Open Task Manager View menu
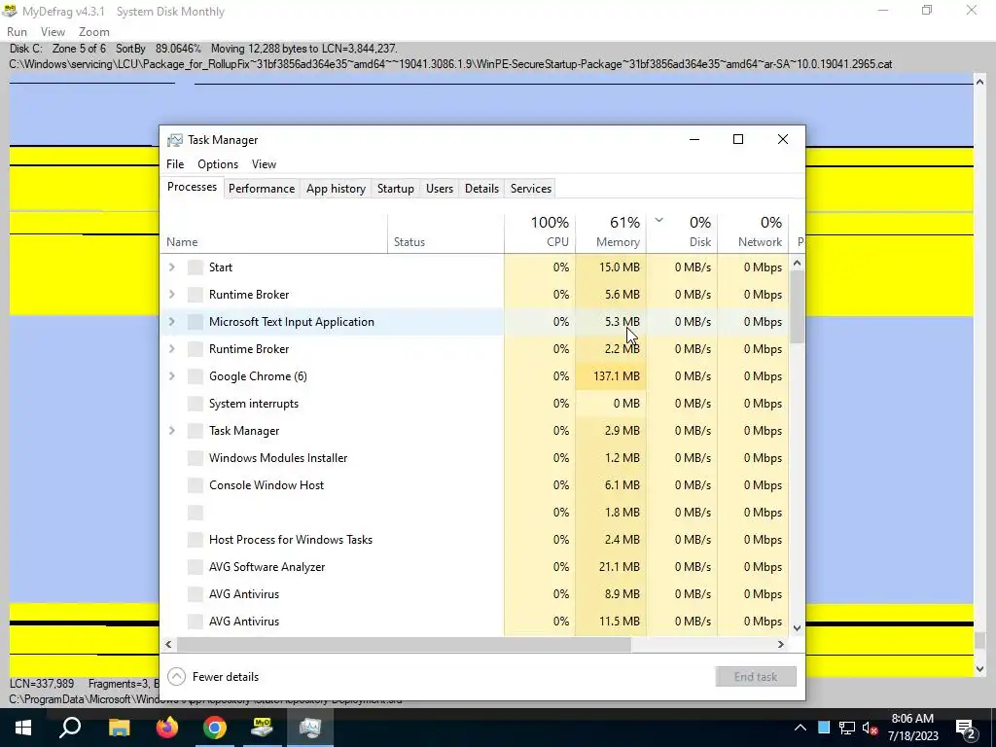996x747 pixels. point(264,164)
